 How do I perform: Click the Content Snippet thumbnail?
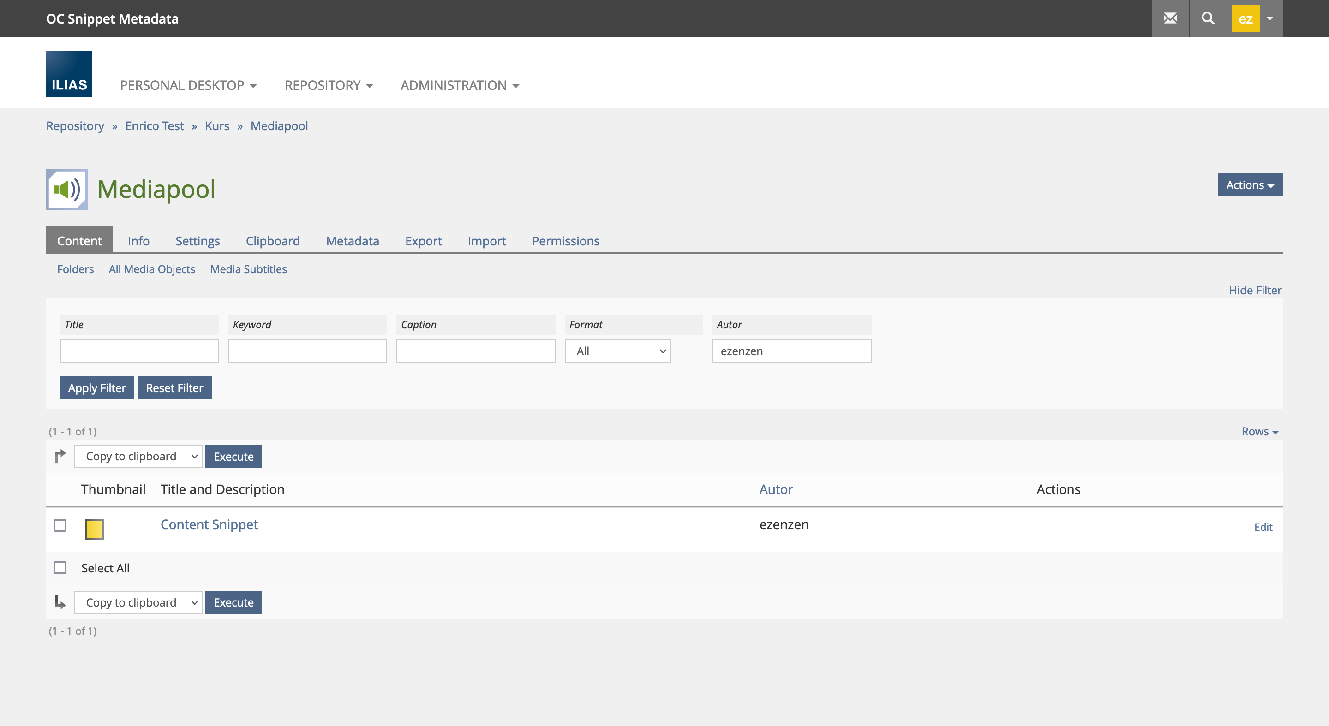[x=94, y=529]
